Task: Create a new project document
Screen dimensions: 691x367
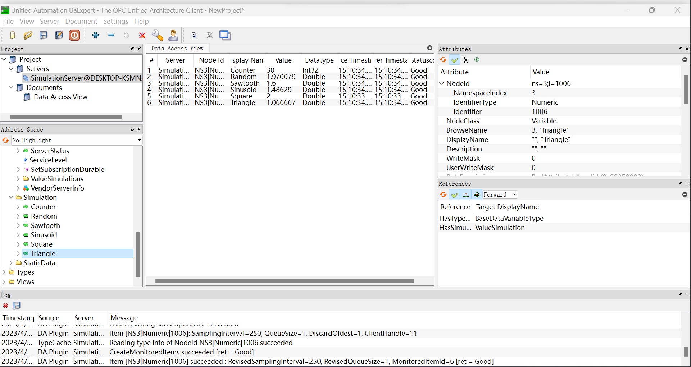Action: pyautogui.click(x=13, y=35)
